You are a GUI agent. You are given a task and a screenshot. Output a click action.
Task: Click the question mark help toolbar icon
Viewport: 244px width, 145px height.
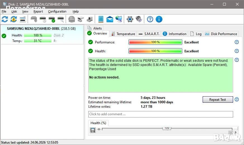(150, 19)
